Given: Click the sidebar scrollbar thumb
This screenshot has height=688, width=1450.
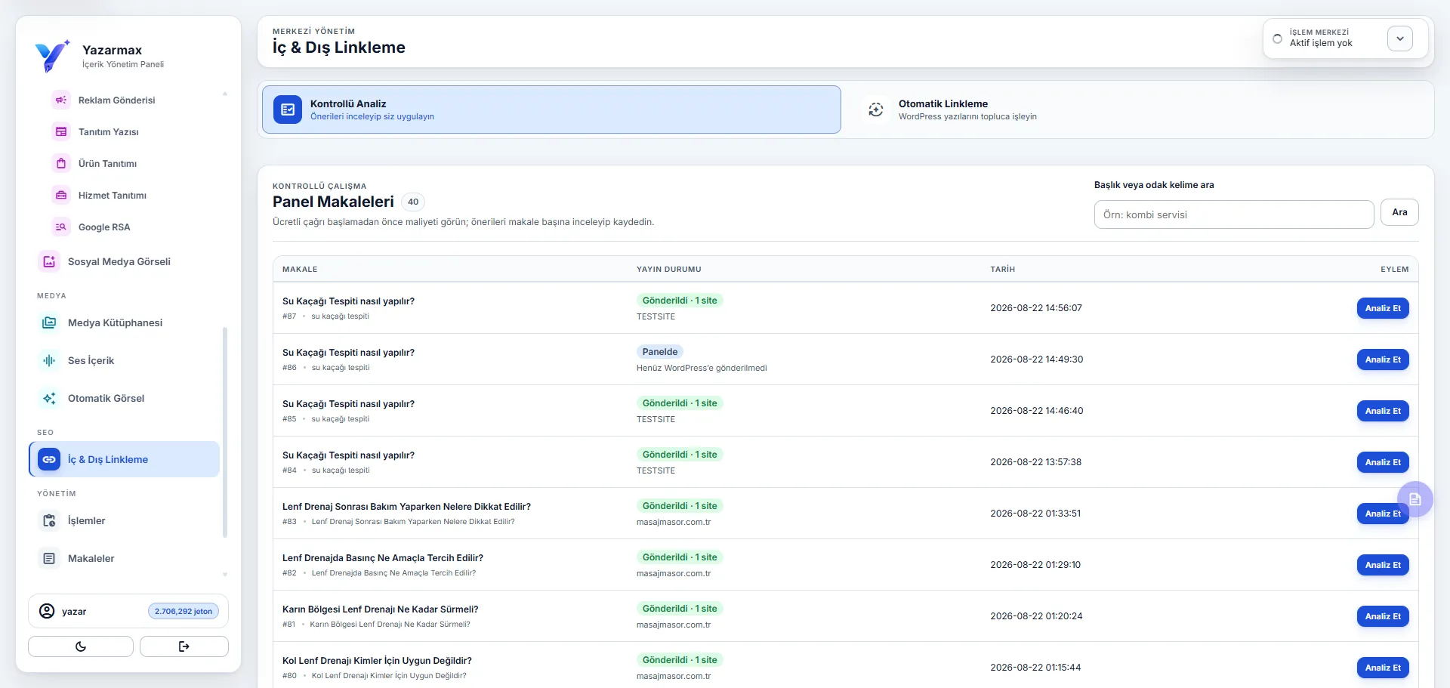Looking at the screenshot, I should 225,432.
